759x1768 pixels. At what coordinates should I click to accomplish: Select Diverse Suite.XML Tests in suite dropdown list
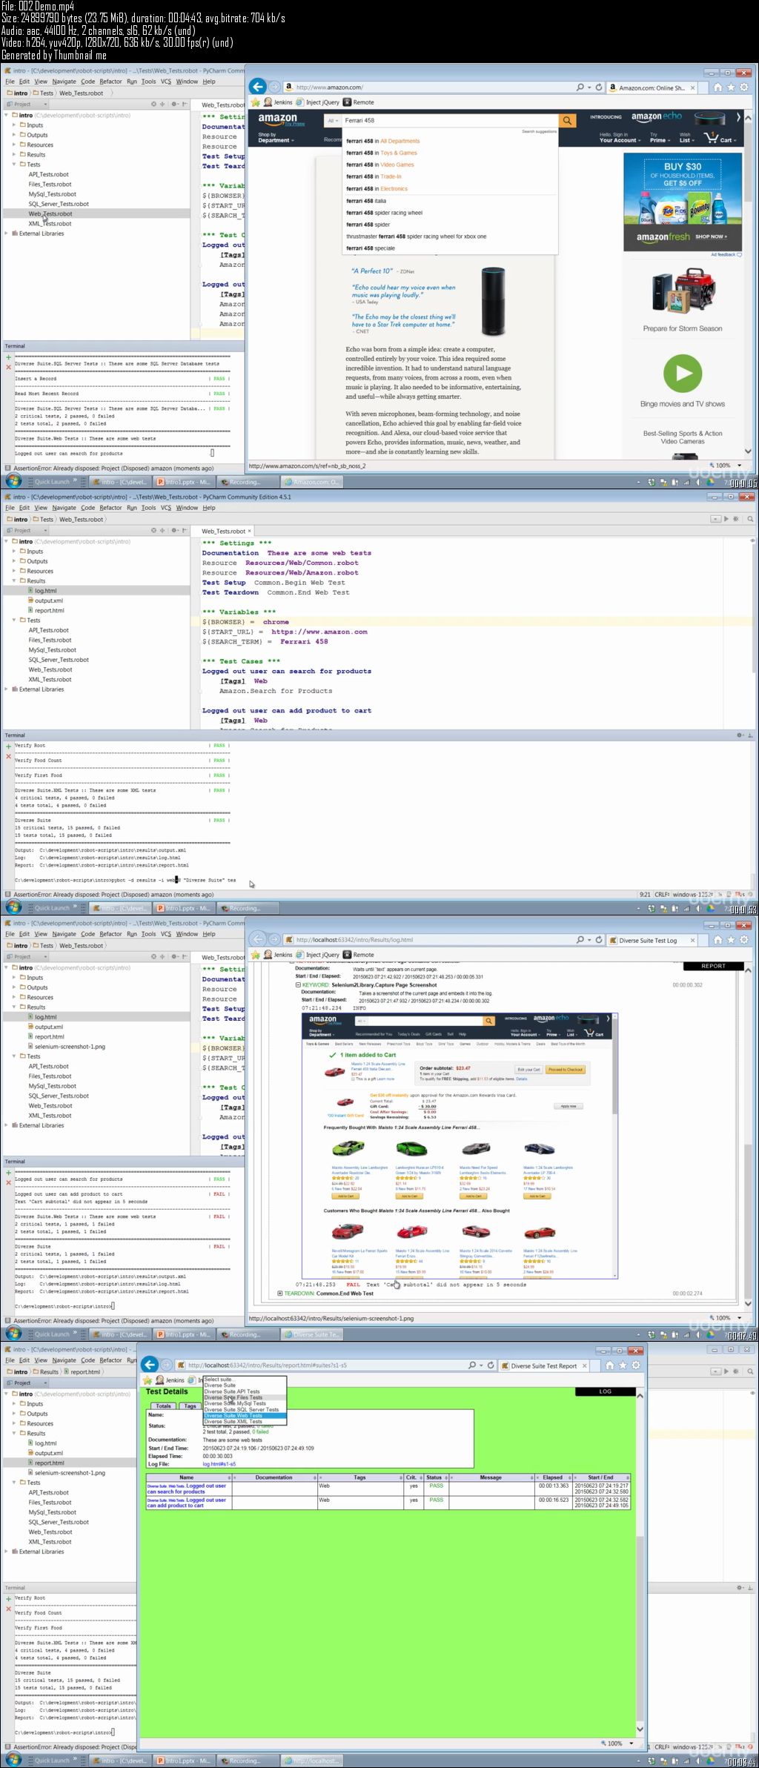233,1422
